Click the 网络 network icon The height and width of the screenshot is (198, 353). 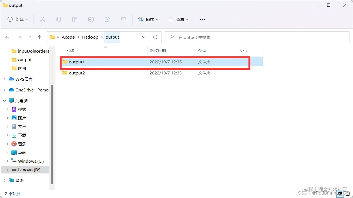pos(11,180)
